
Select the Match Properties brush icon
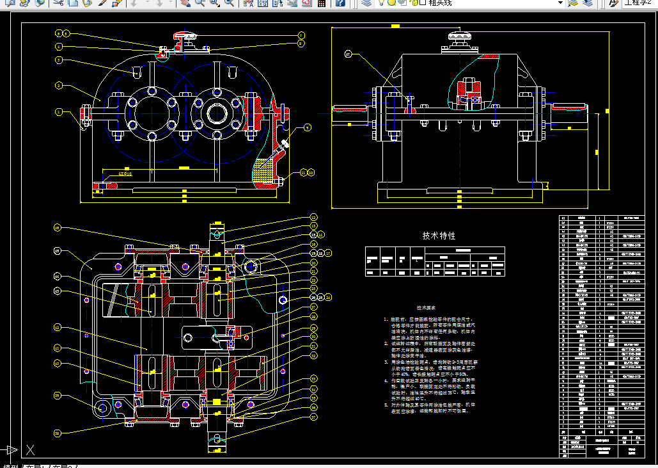(102, 3)
